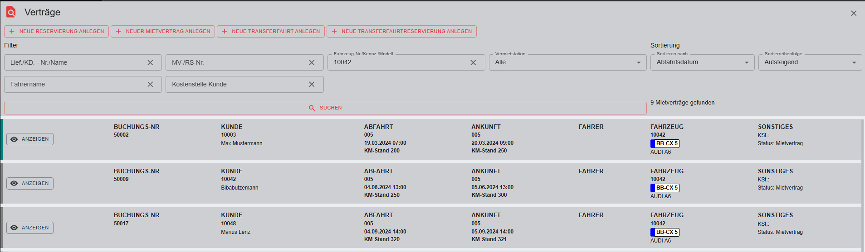Clear the Fahrername filter field
Viewport: 865px width, 252px height.
150,85
